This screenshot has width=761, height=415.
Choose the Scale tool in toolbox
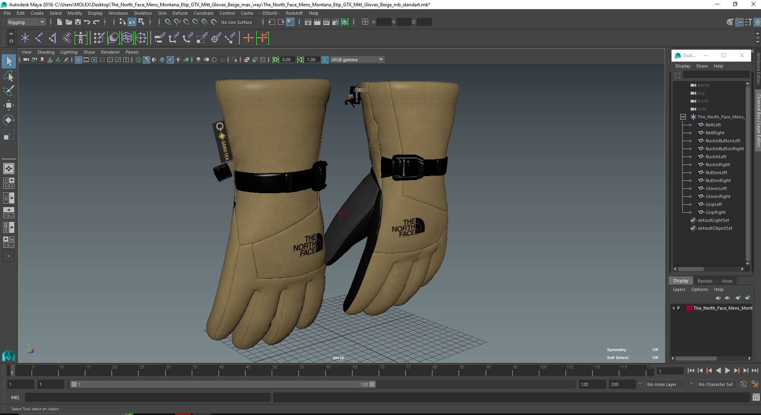click(9, 134)
